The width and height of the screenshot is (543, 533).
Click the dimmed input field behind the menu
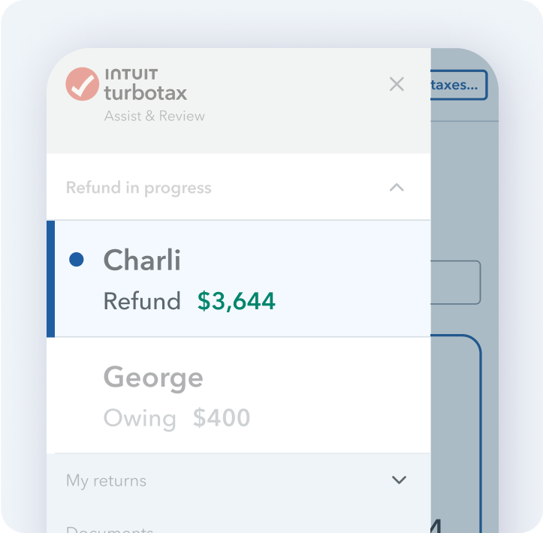point(455,282)
